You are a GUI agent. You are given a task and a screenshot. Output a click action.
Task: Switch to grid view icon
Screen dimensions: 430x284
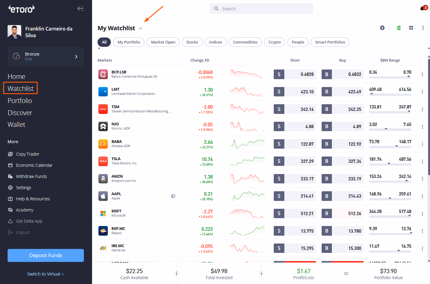[x=411, y=28]
